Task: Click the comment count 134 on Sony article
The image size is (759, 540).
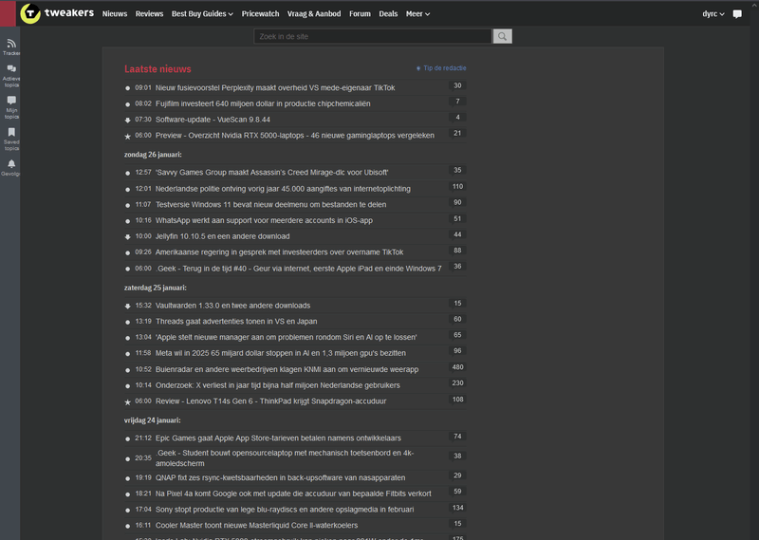Action: pos(457,508)
